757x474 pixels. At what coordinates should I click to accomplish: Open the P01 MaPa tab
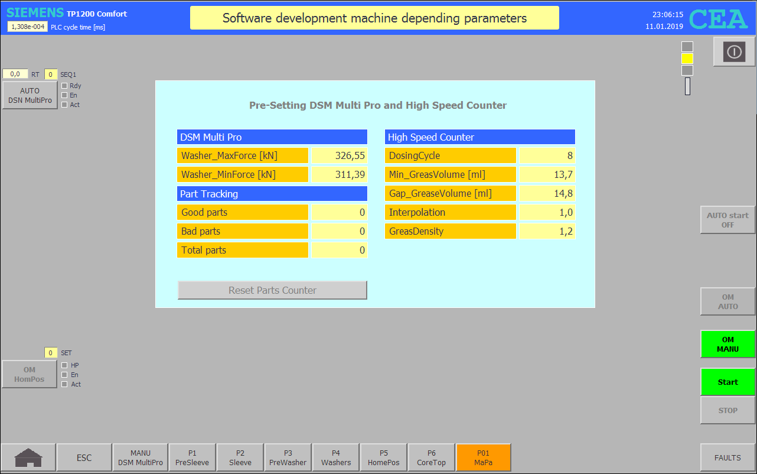pyautogui.click(x=483, y=457)
